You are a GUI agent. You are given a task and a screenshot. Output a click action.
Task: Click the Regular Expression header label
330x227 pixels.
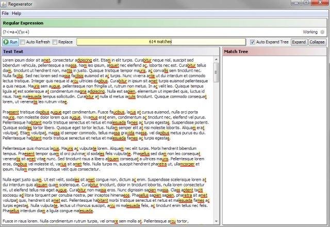click(x=23, y=23)
